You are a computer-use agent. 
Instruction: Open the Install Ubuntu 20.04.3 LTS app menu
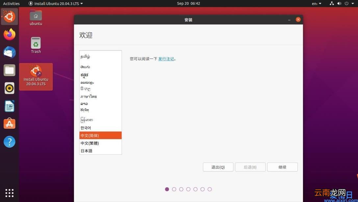tap(56, 3)
